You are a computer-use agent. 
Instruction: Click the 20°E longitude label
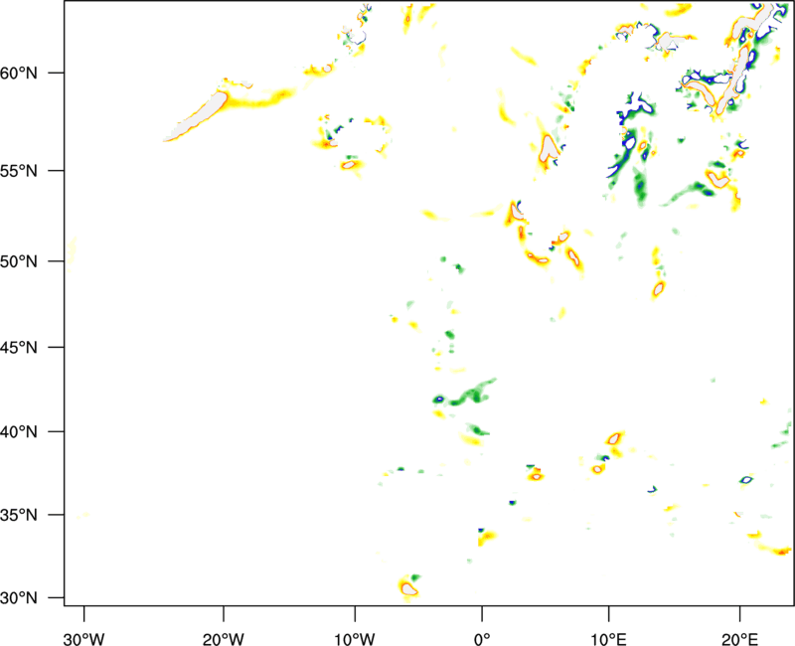(739, 639)
